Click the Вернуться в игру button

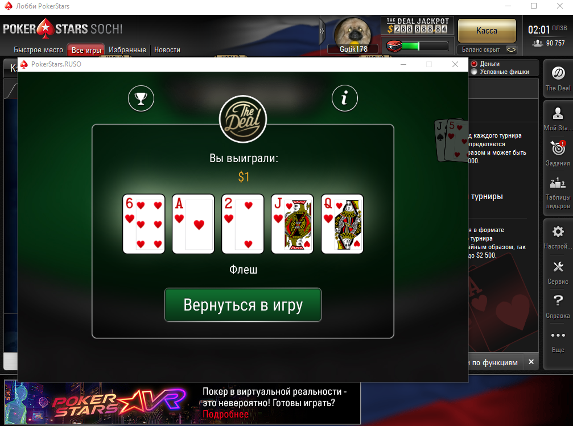[243, 305]
